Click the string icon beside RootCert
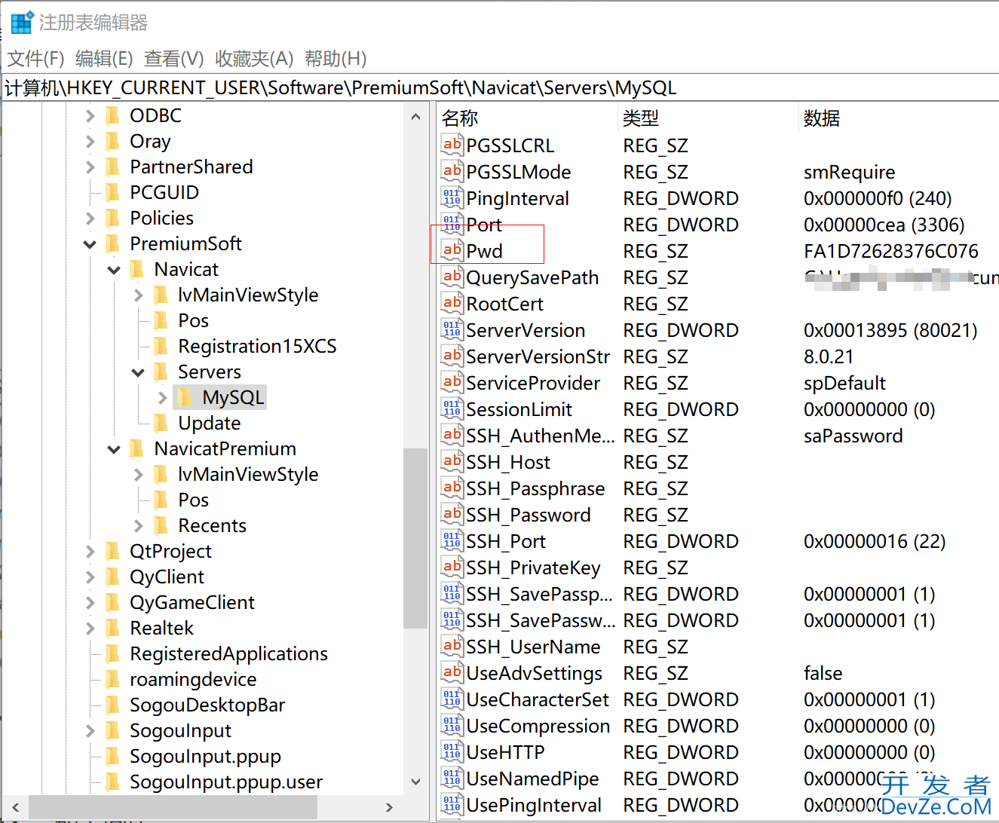 [x=452, y=303]
